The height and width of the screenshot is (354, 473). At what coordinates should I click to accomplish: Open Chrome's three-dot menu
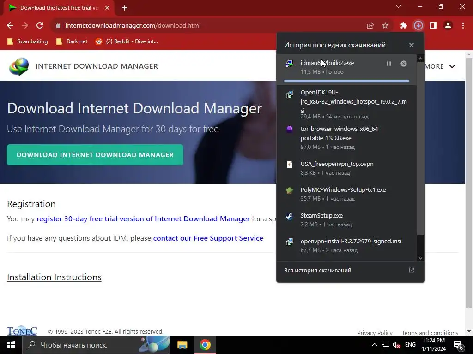click(x=463, y=26)
